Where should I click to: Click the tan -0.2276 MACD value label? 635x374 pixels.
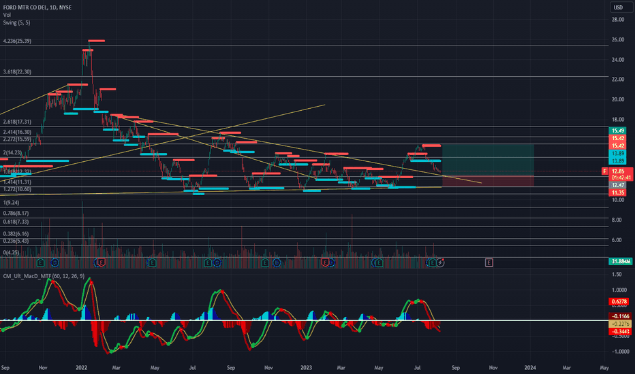pyautogui.click(x=621, y=324)
